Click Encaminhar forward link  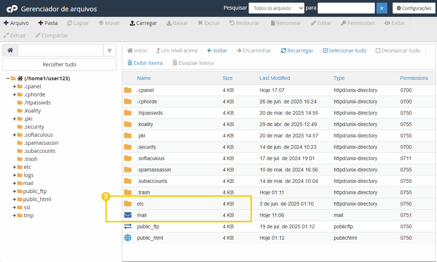pos(254,51)
